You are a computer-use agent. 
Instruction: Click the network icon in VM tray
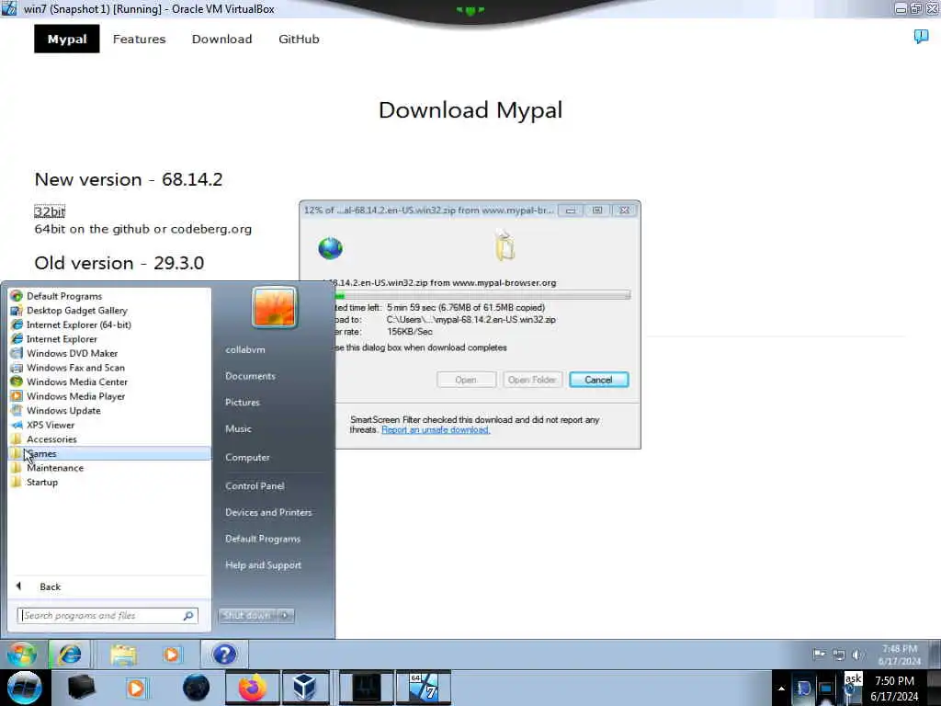pos(838,655)
